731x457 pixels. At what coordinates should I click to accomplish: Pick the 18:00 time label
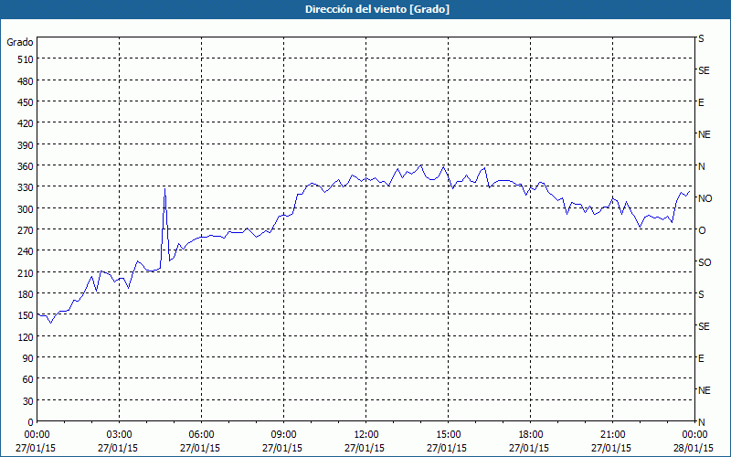(530, 434)
